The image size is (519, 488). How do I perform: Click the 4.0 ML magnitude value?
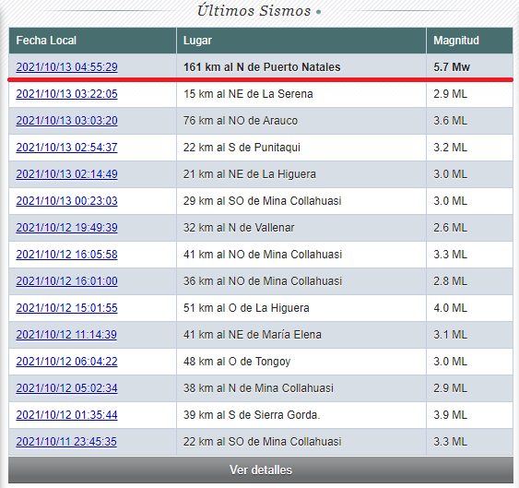pos(451,308)
